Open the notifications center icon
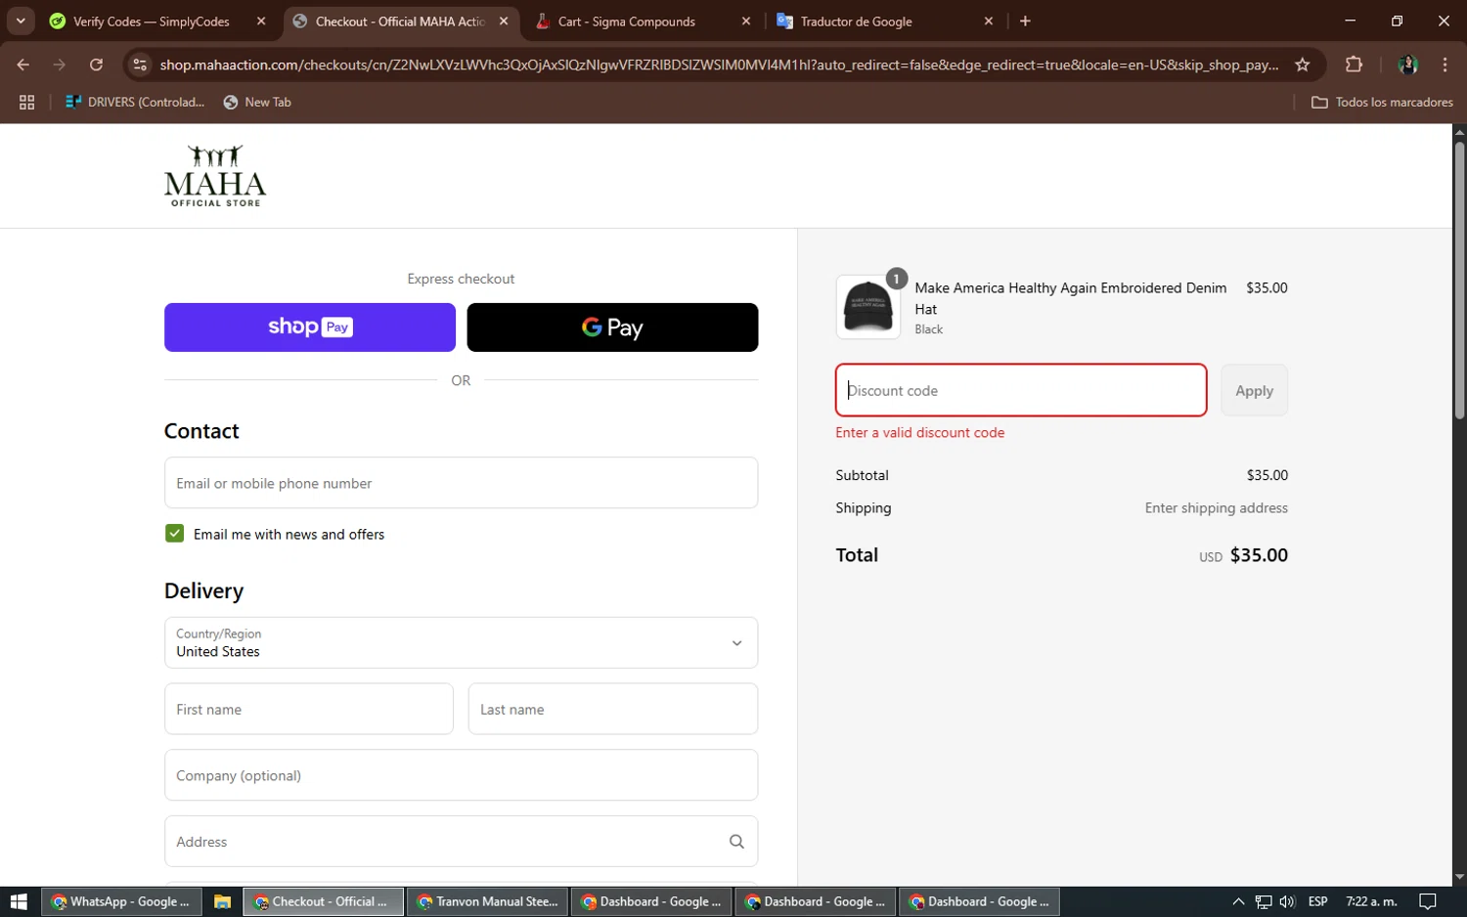This screenshot has width=1467, height=917. (x=1428, y=901)
